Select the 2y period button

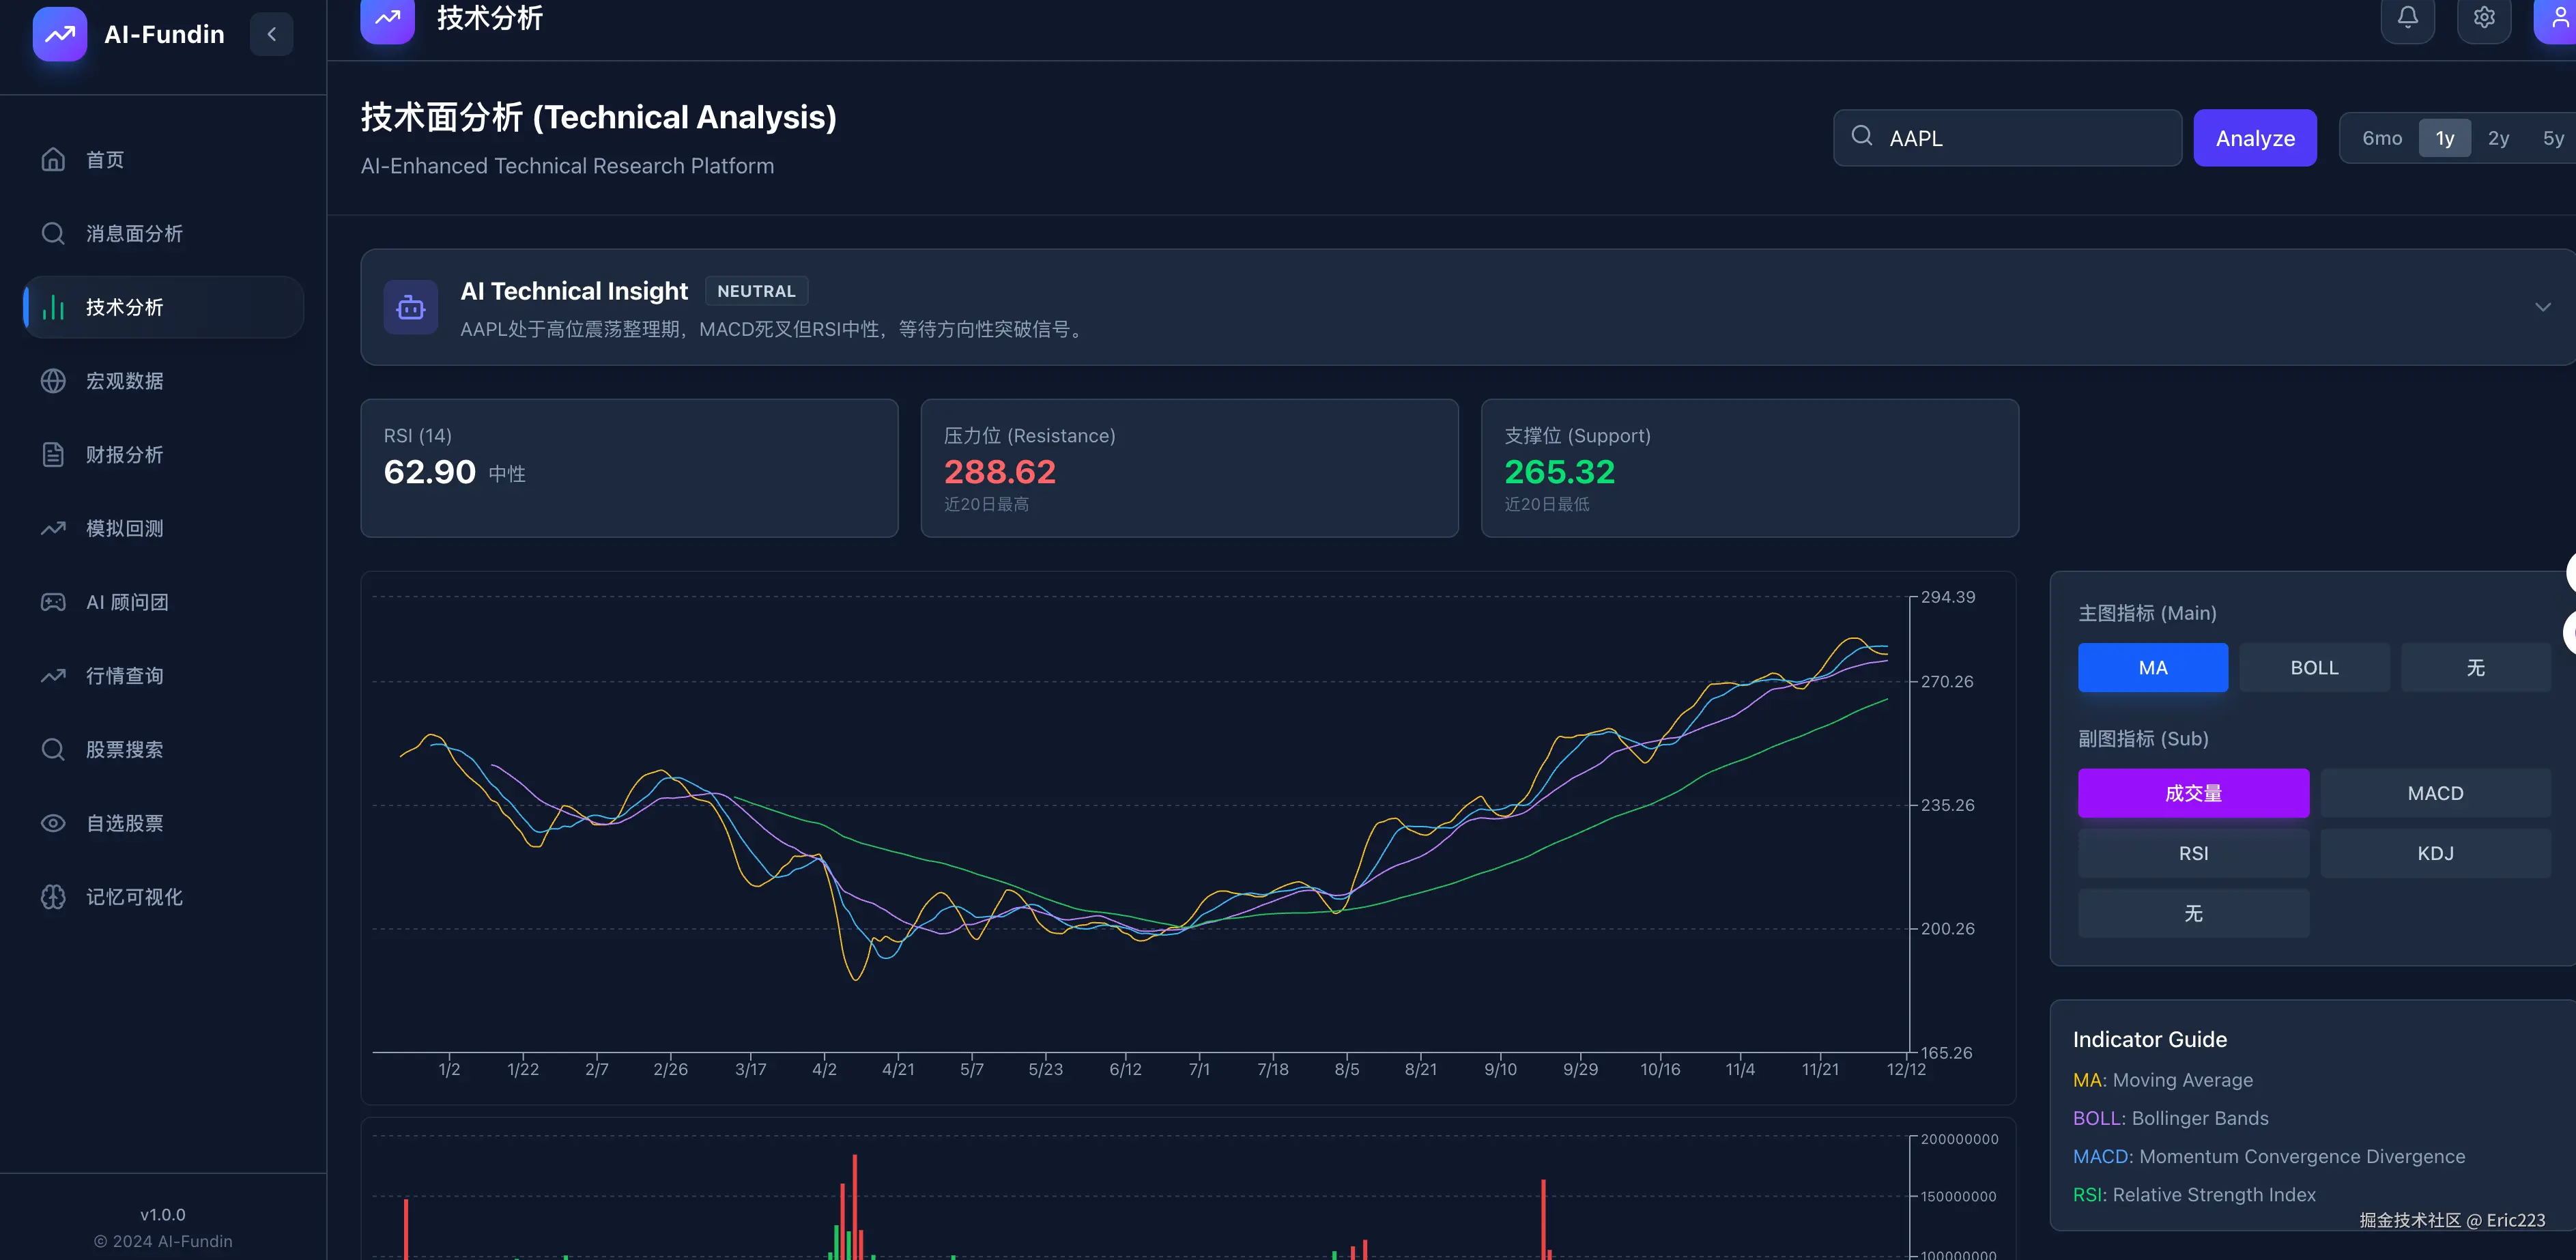pyautogui.click(x=2498, y=138)
